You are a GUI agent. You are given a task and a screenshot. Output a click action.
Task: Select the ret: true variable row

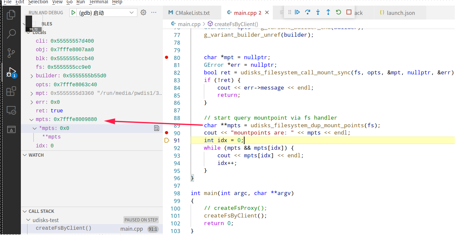tap(92, 111)
